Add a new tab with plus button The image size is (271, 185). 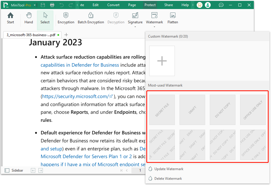66,35
